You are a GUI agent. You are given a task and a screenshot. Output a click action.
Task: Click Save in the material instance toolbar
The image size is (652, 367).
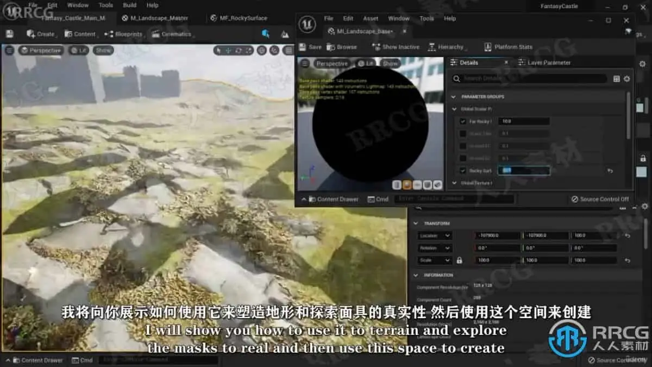[310, 47]
